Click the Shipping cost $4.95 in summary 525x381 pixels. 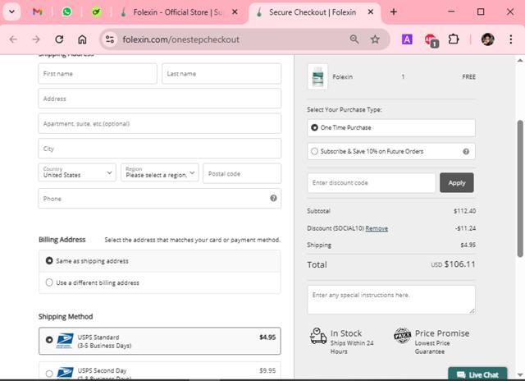pyautogui.click(x=468, y=245)
